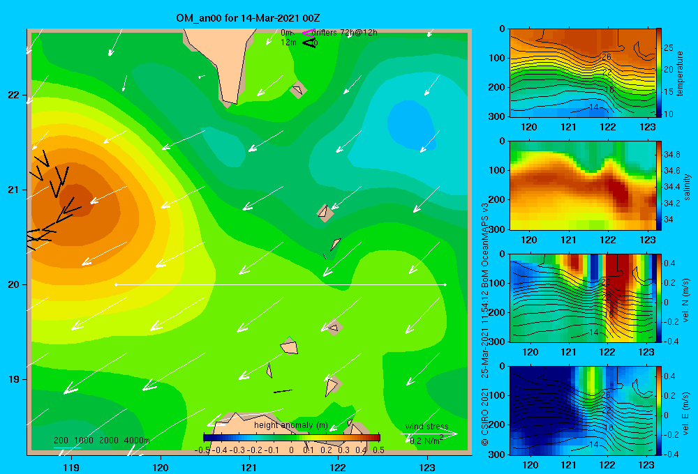Click the 'salinity' axis label
This screenshot has height=474, width=698.
pos(687,187)
